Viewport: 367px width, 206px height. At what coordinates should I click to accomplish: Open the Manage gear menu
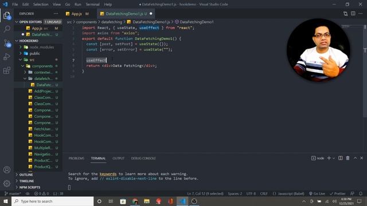(x=7, y=184)
